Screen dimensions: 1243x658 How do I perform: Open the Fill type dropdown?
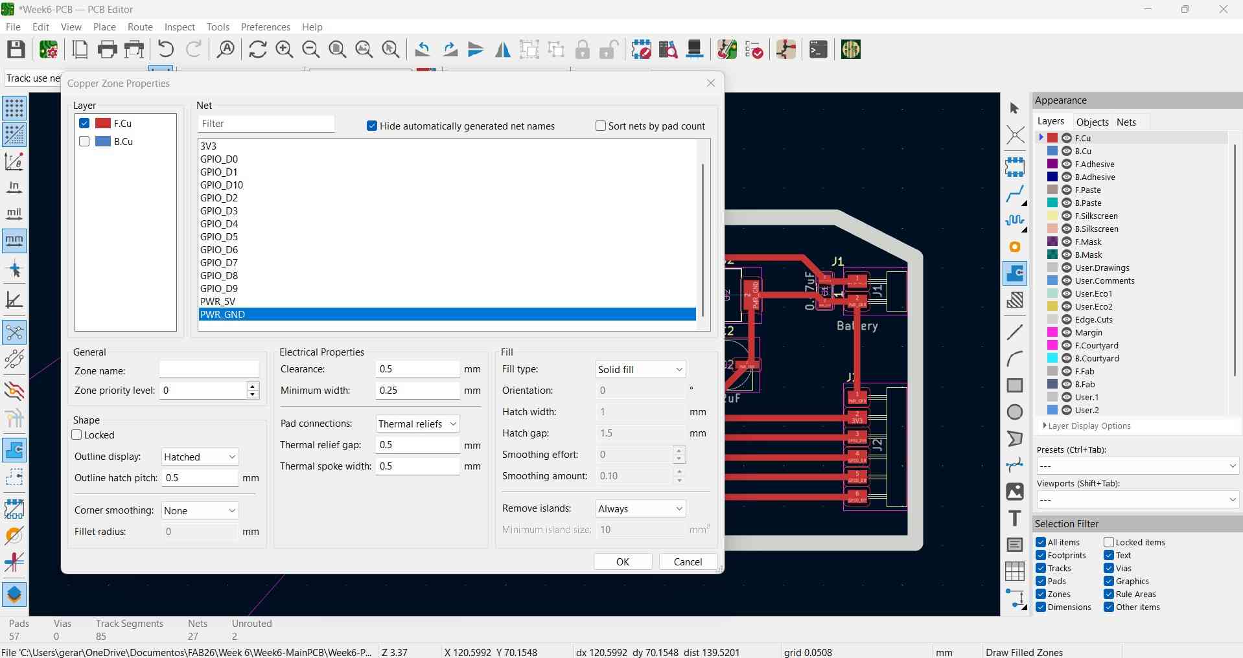(x=640, y=370)
